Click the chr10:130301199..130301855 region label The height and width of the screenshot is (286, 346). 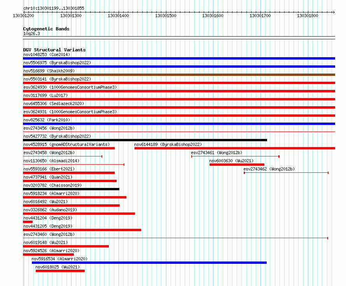(x=54, y=9)
